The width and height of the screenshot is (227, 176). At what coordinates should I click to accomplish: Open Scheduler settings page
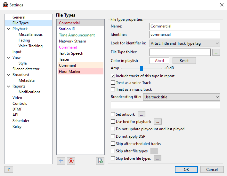click(21, 121)
